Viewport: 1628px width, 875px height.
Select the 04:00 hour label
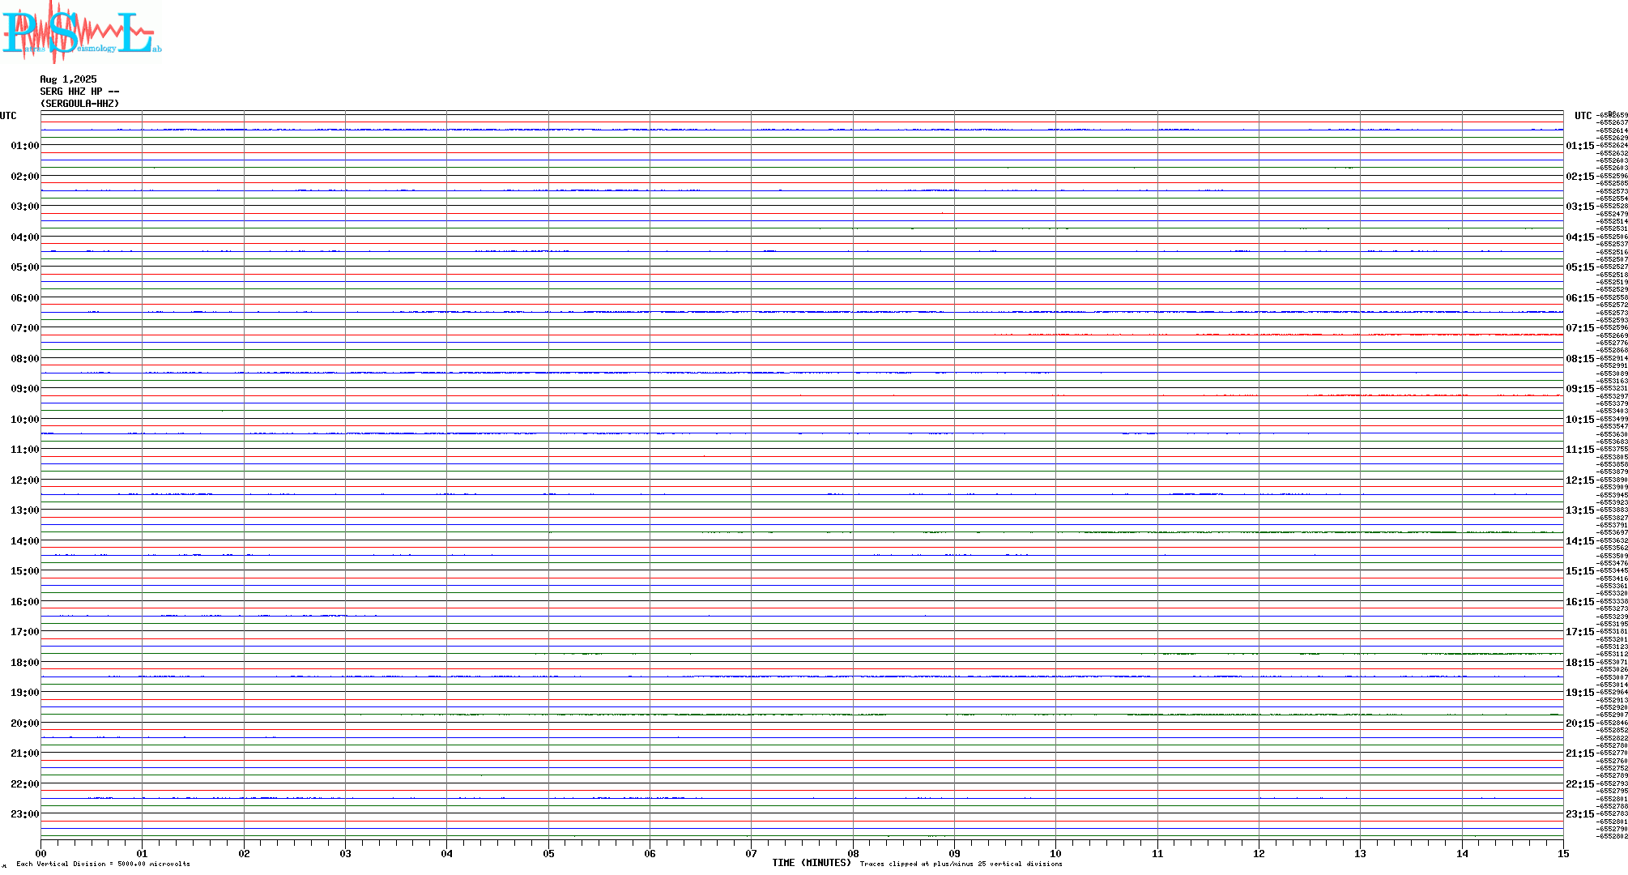click(25, 237)
